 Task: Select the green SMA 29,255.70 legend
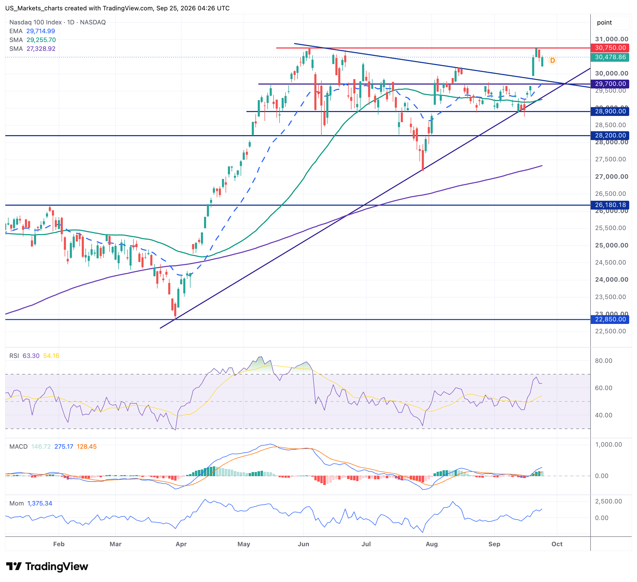[32, 40]
